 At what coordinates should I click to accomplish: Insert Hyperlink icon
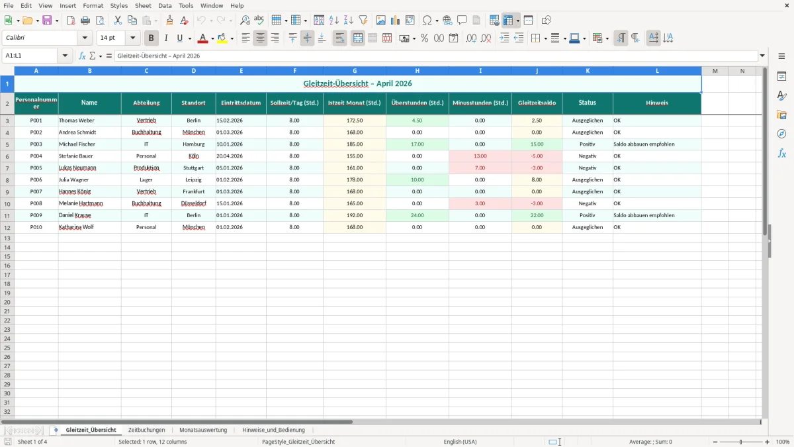[447, 21]
